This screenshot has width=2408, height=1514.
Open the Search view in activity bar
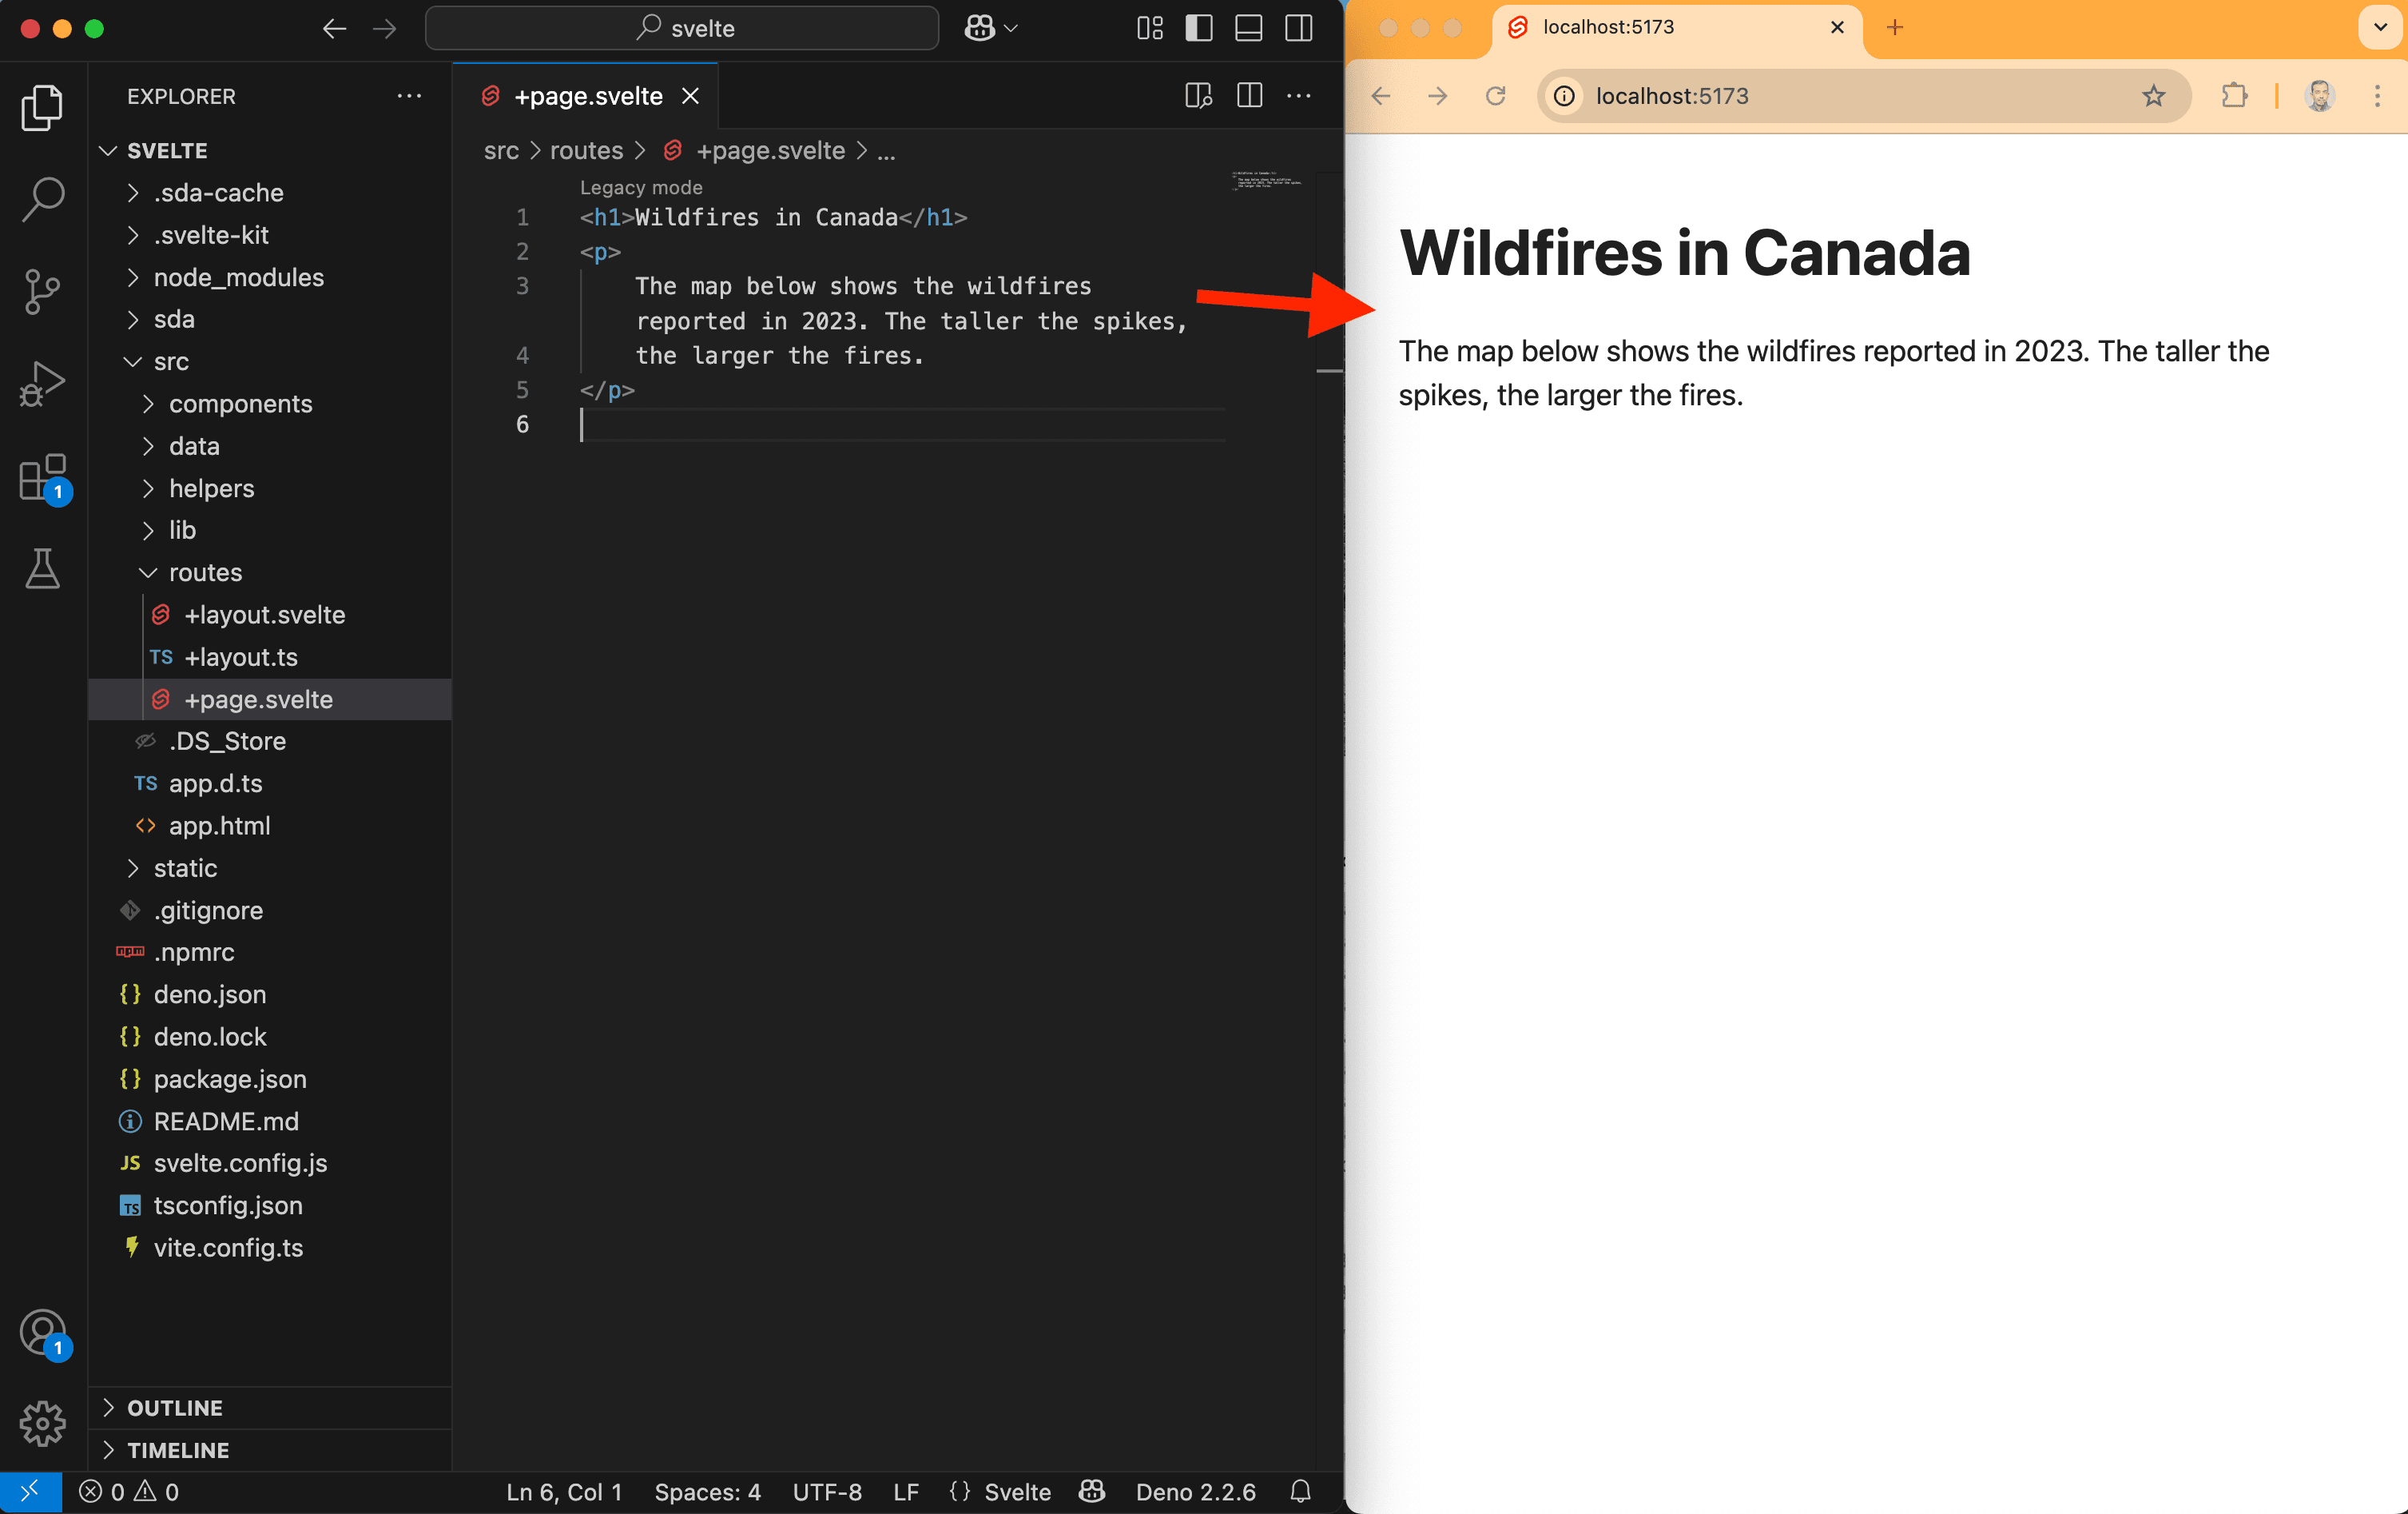(42, 199)
